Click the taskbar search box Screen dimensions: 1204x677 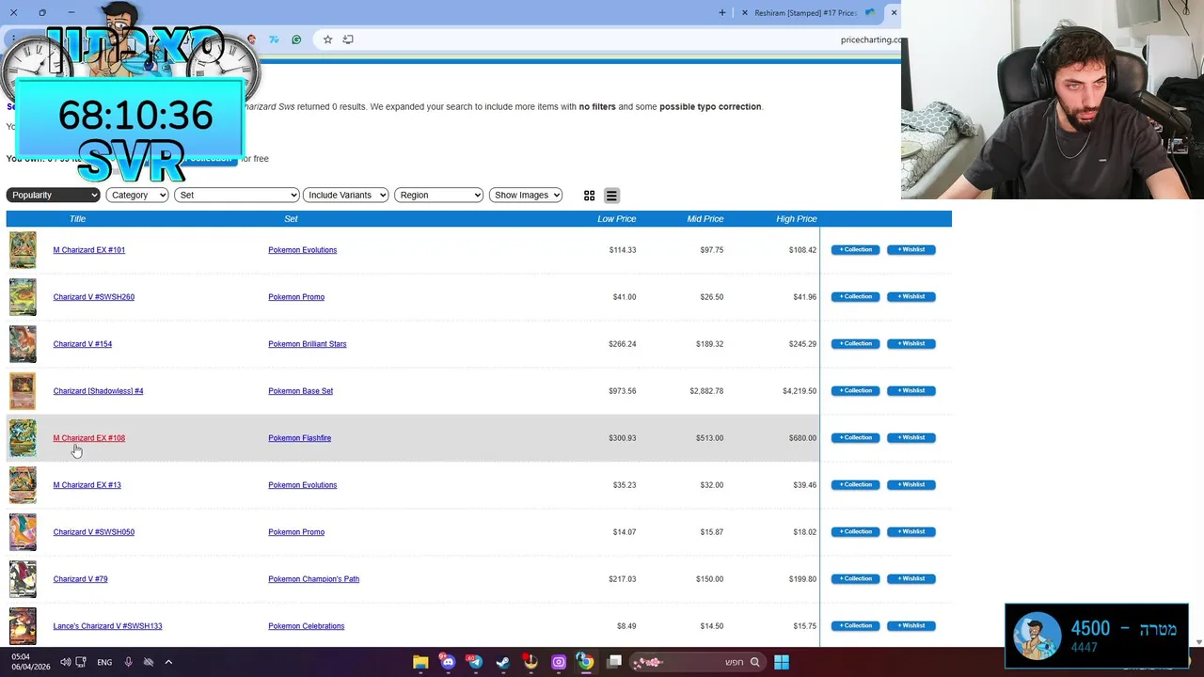(x=697, y=662)
